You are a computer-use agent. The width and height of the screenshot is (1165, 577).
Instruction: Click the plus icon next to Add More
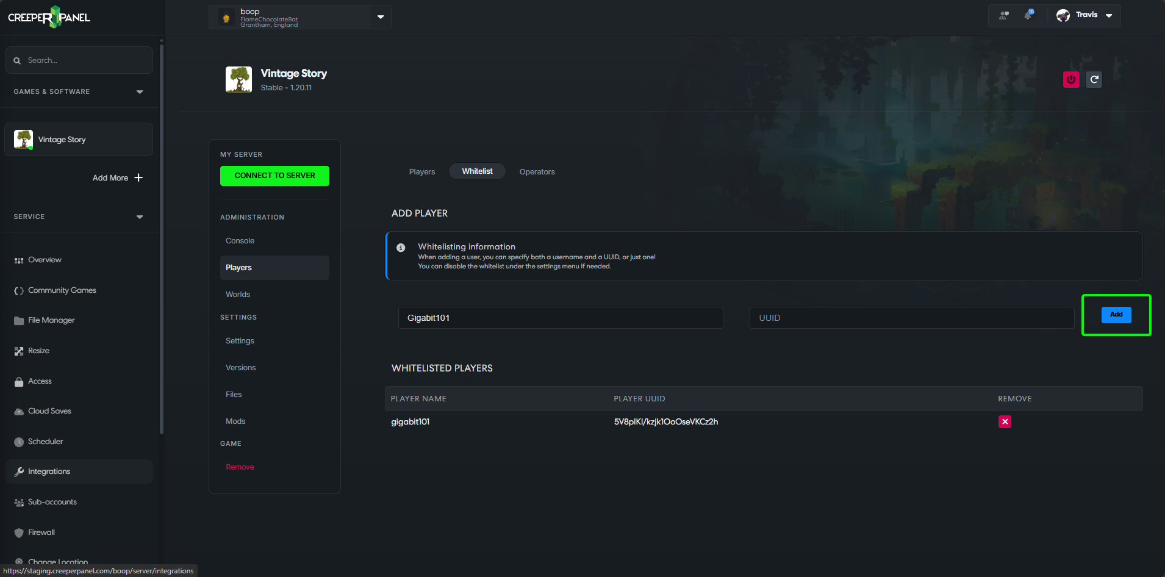[x=138, y=177]
